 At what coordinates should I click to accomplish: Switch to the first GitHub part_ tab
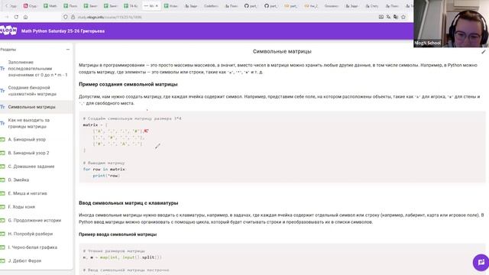pyautogui.click(x=251, y=5)
